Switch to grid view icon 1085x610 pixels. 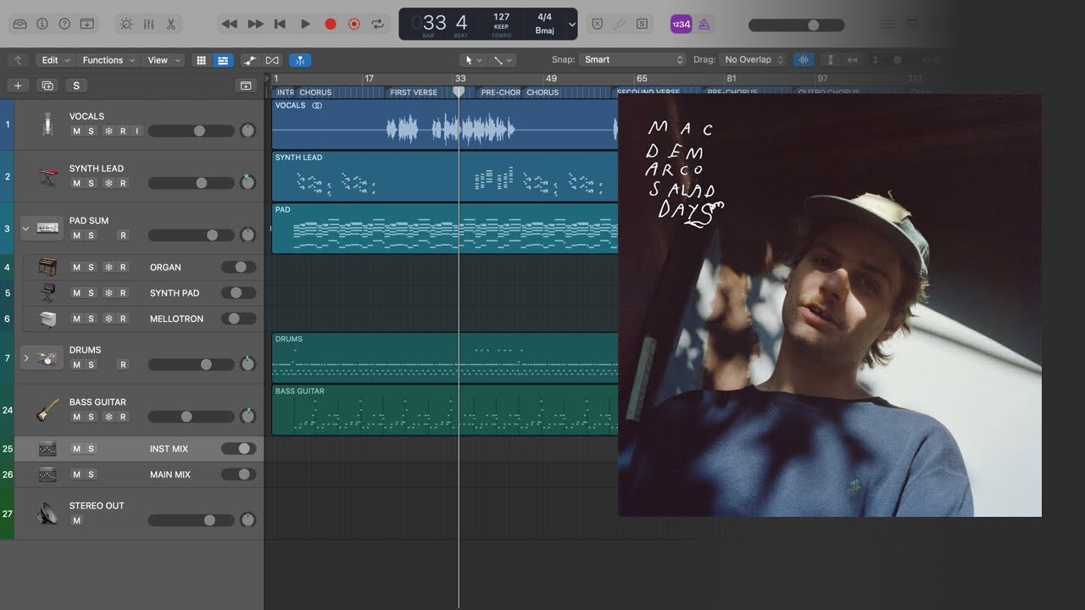[201, 60]
